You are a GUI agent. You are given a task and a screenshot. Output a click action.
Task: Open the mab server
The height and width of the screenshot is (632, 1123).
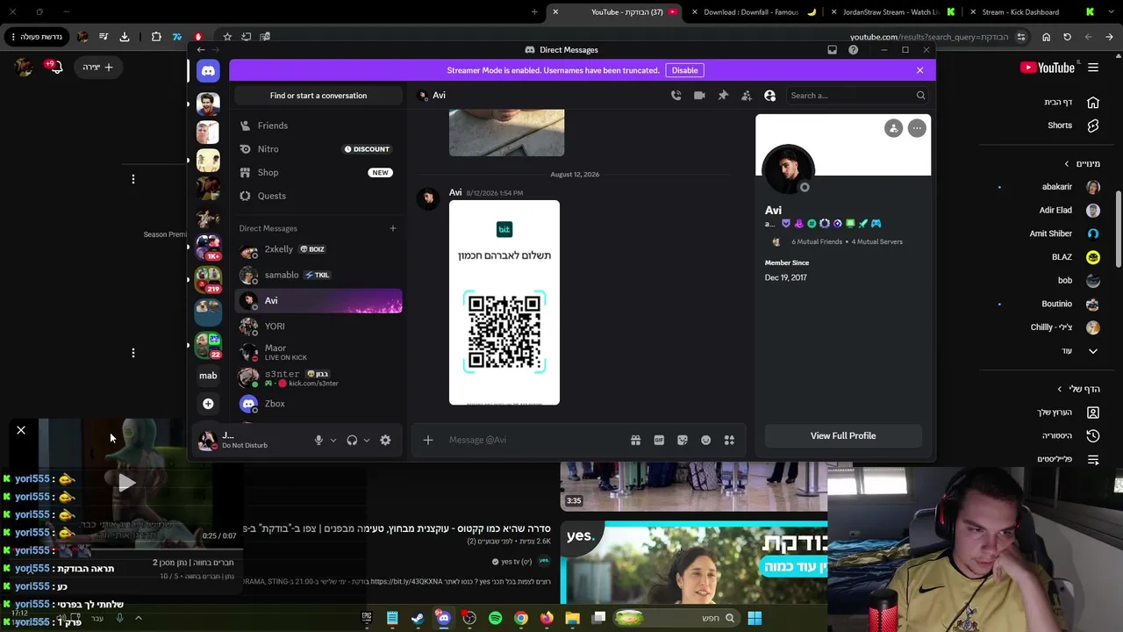point(208,376)
